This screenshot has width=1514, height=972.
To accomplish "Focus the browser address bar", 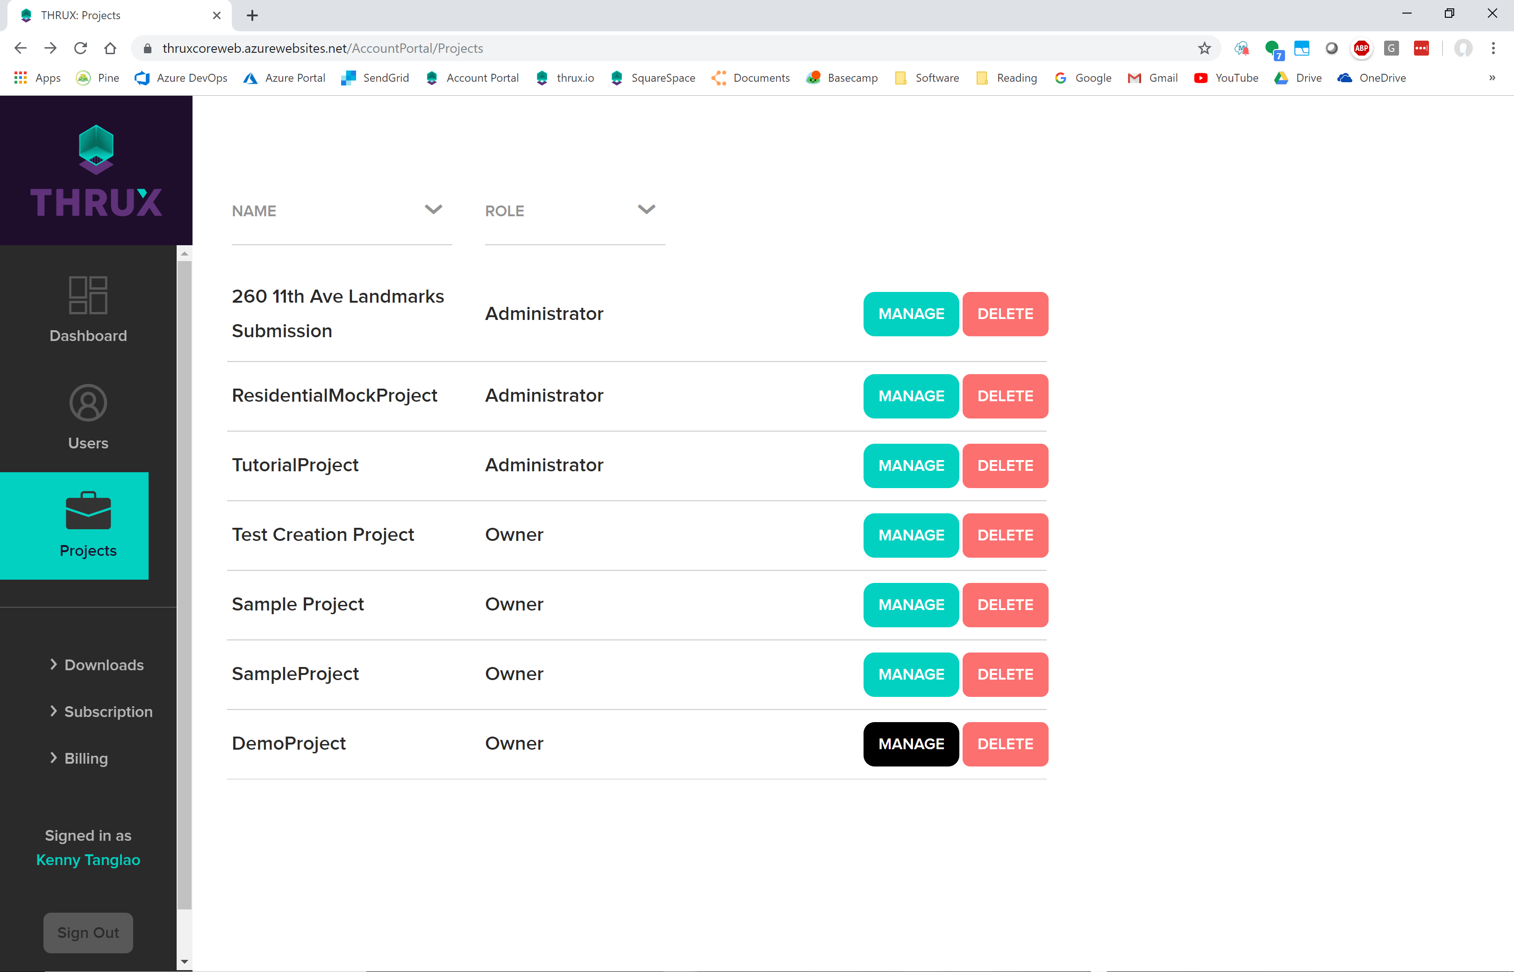I will tap(676, 48).
